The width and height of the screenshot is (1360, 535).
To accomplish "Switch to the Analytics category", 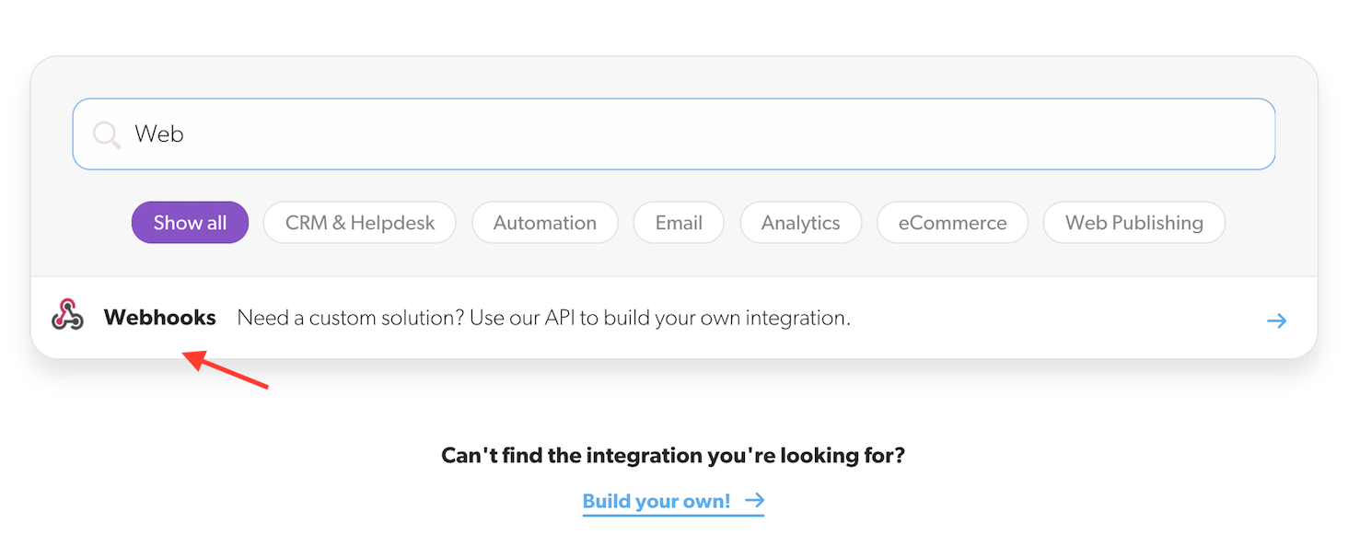I will 800,223.
